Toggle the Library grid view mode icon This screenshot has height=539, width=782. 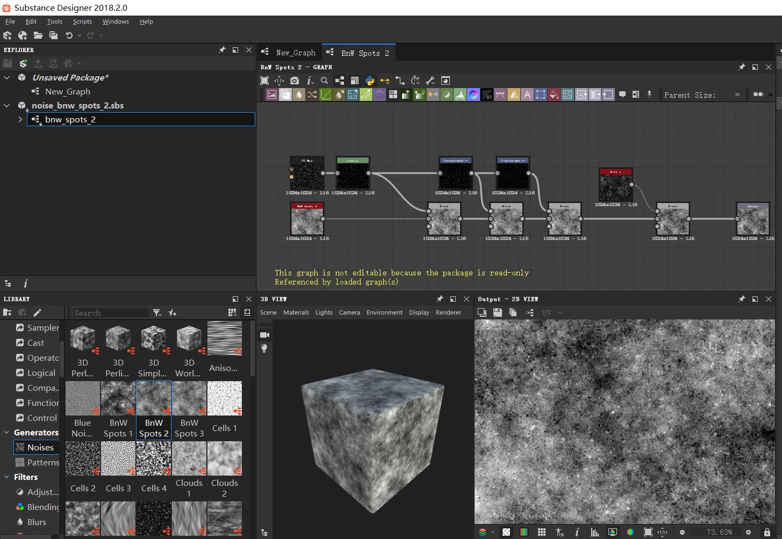tap(232, 312)
